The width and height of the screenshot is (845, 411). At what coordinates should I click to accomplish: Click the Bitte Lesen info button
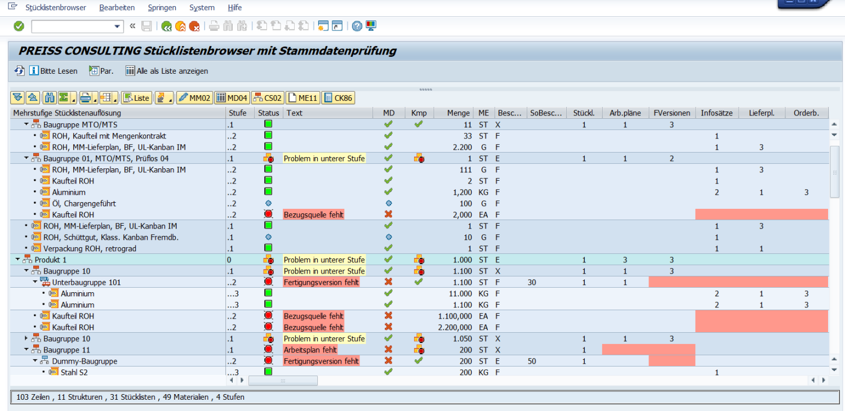tap(54, 71)
